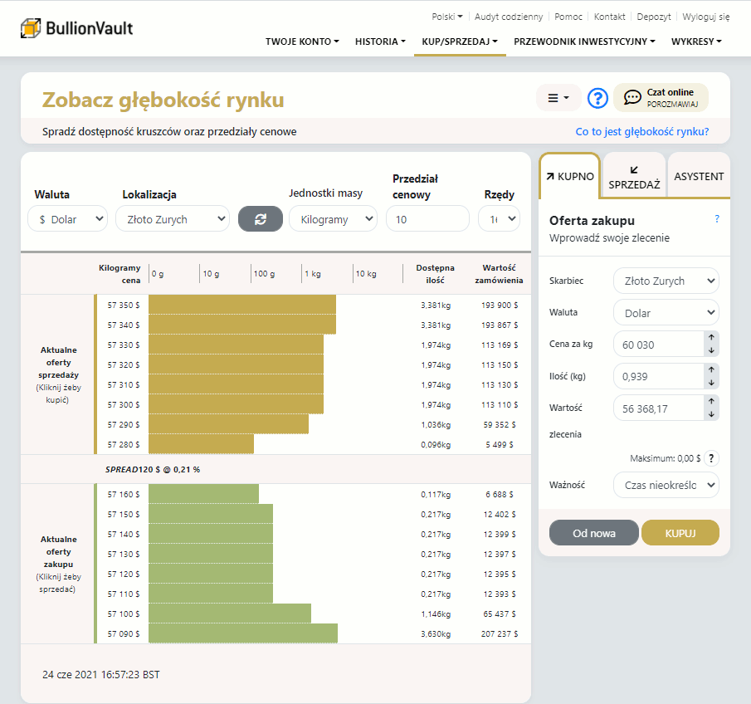Decrease Ilość (kg) with down arrow

pos(711,383)
